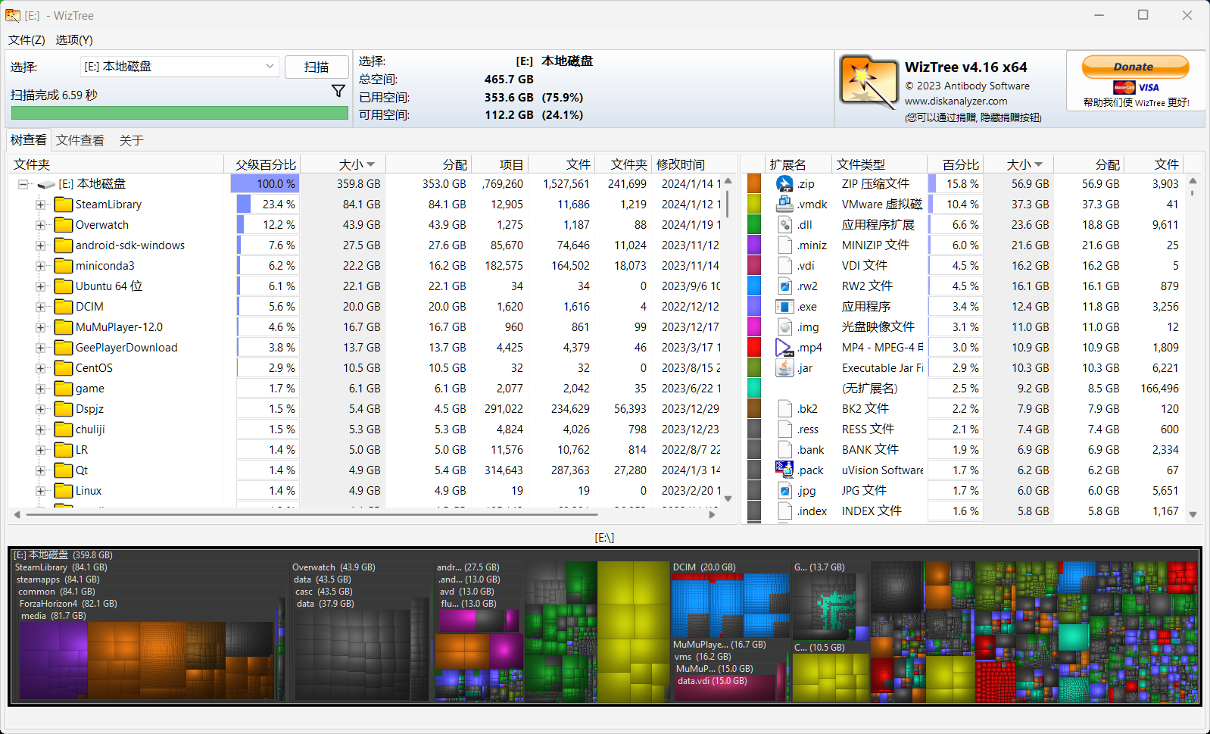Collapse the E: drive root node

(23, 184)
